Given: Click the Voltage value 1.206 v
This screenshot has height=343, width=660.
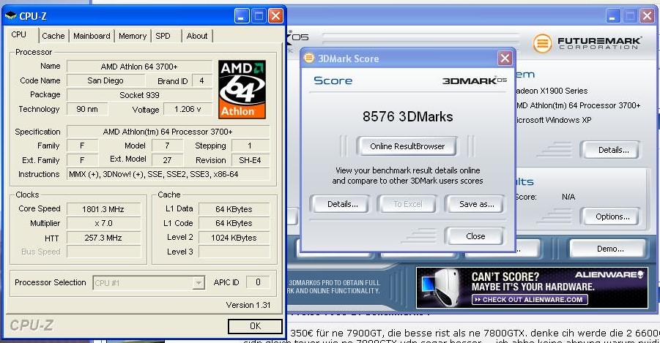Looking at the screenshot, I should [188, 109].
